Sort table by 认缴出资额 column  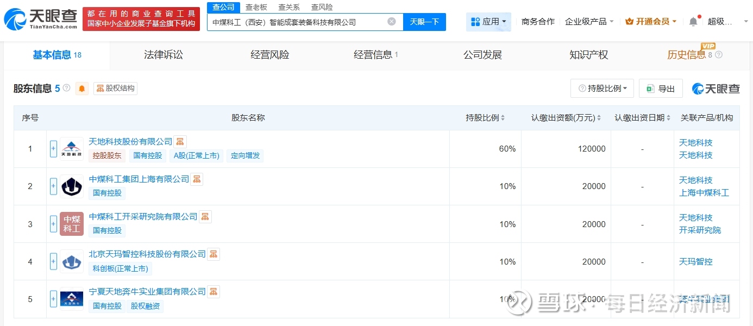[x=566, y=118]
